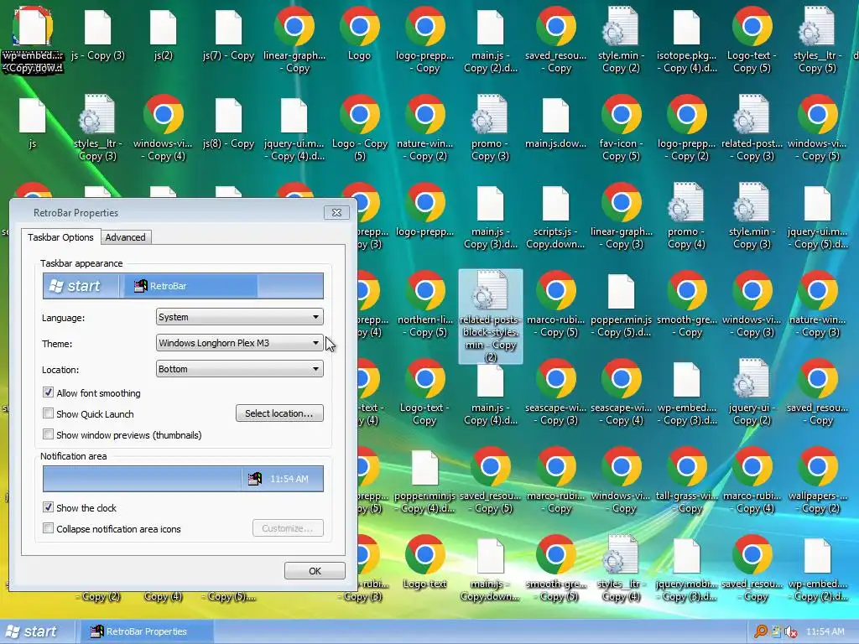Click 'windows-vi... - Copy (4)' Chrome icon
The width and height of the screenshot is (859, 644).
click(x=164, y=114)
